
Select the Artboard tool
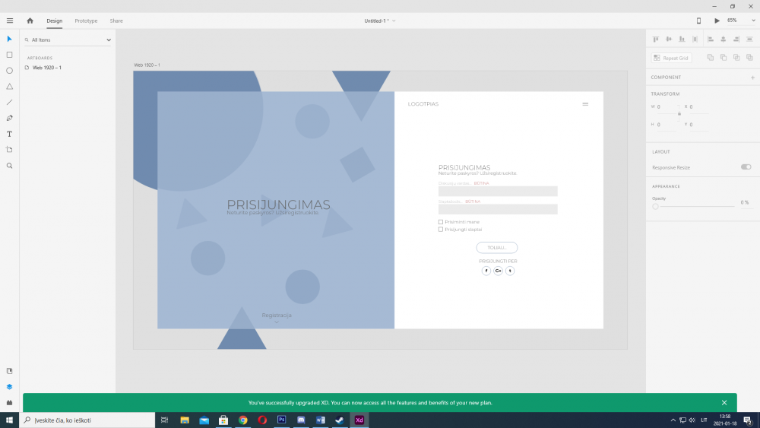(9, 150)
